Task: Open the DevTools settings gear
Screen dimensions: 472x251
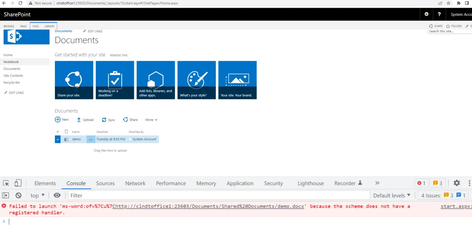Action: point(457,183)
